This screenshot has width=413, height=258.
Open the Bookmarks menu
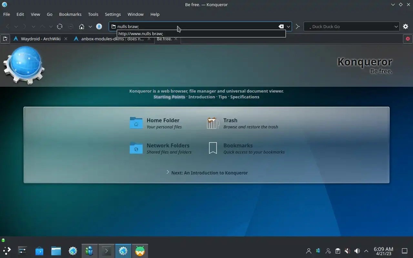click(x=70, y=14)
